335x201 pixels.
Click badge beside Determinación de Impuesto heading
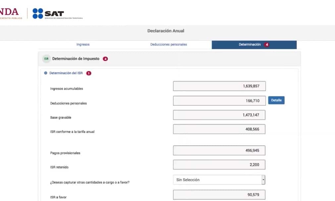tap(105, 59)
